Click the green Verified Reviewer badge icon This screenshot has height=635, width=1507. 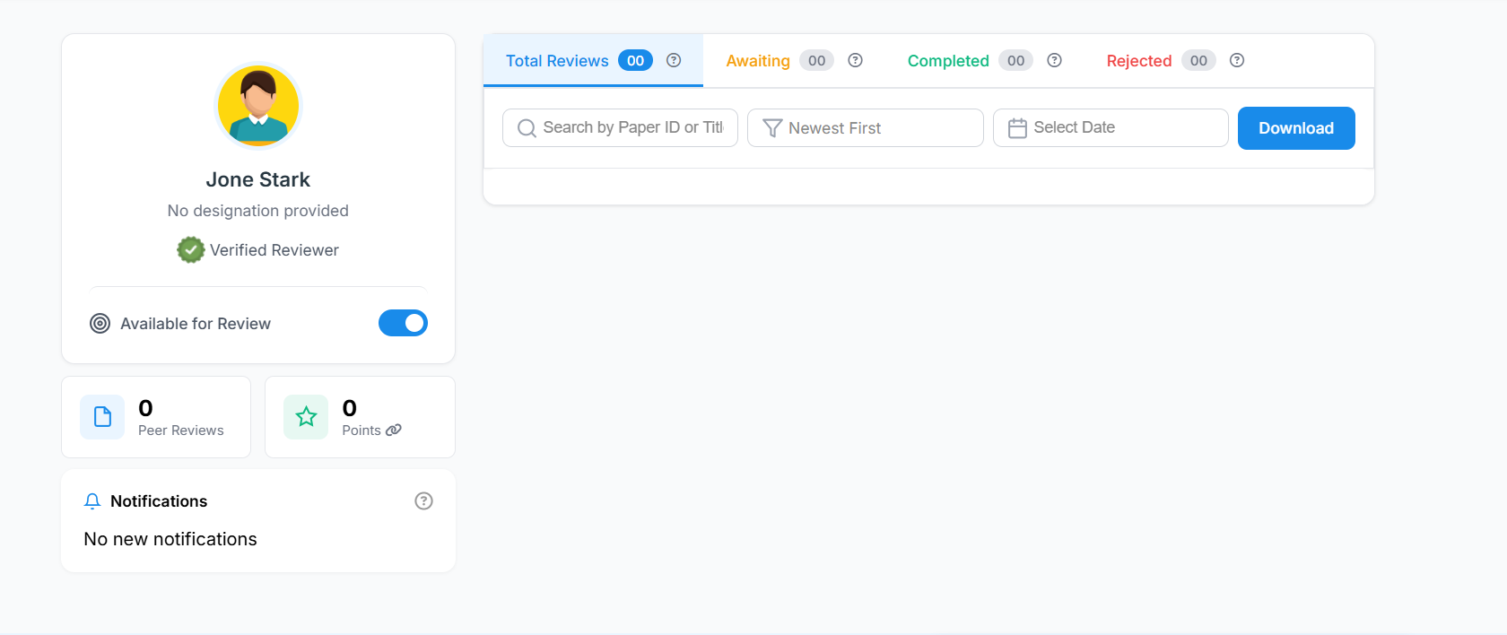pos(190,250)
